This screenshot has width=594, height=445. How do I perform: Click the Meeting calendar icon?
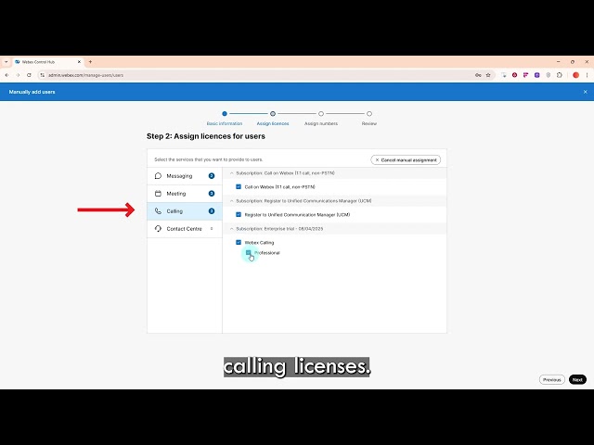(158, 194)
